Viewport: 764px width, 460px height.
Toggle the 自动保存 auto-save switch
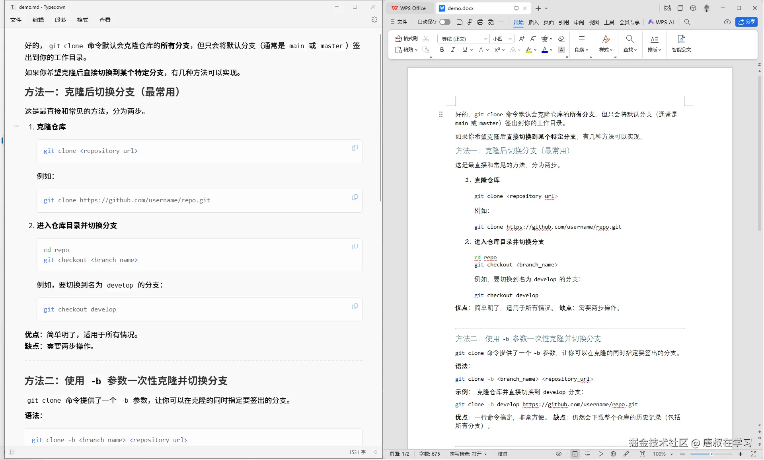pos(444,22)
